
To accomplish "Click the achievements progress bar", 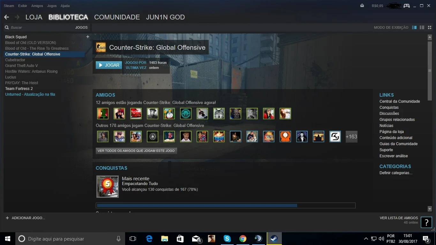I will click(x=226, y=205).
